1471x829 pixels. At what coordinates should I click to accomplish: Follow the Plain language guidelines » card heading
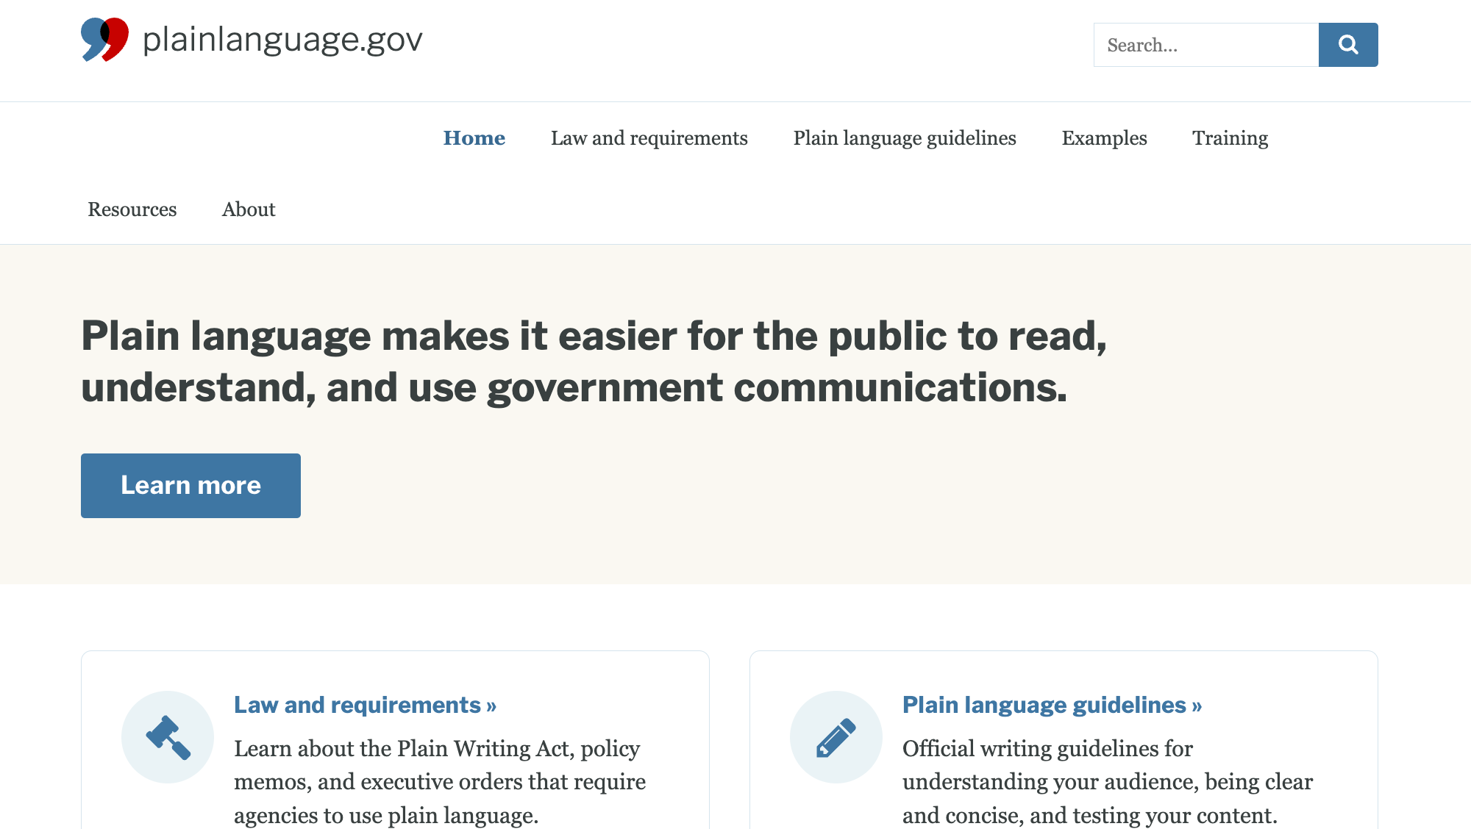(1052, 705)
